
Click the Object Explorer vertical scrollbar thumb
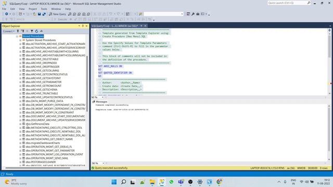[x=87, y=83]
